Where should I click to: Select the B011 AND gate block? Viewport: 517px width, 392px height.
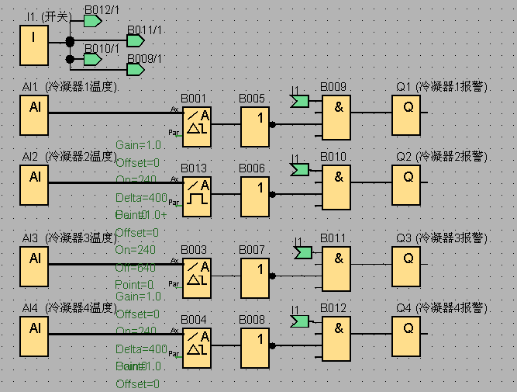(x=336, y=269)
